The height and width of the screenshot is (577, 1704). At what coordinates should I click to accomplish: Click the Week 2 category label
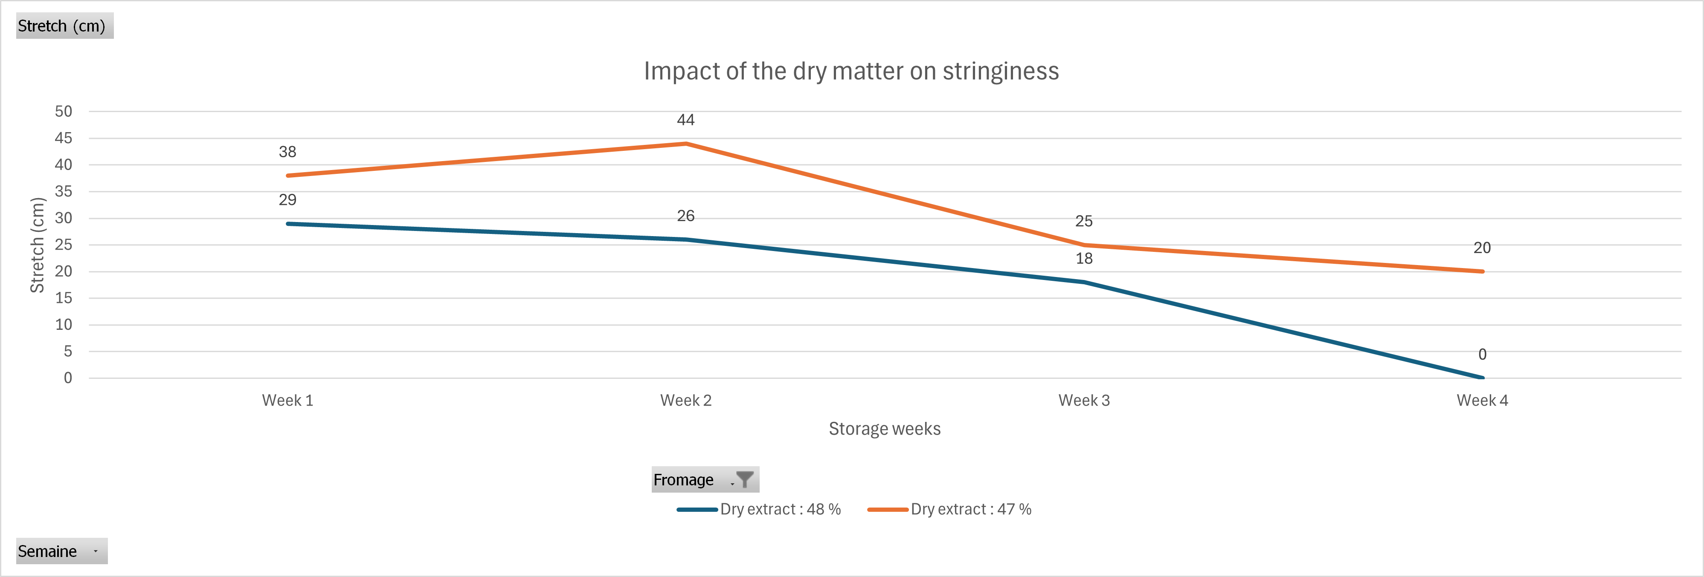(x=686, y=401)
